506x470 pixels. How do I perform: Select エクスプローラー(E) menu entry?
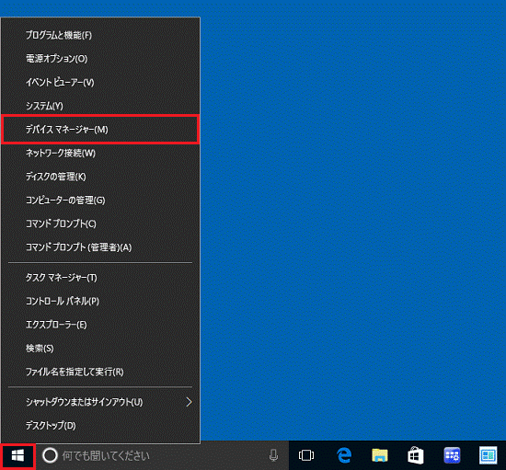(x=100, y=325)
